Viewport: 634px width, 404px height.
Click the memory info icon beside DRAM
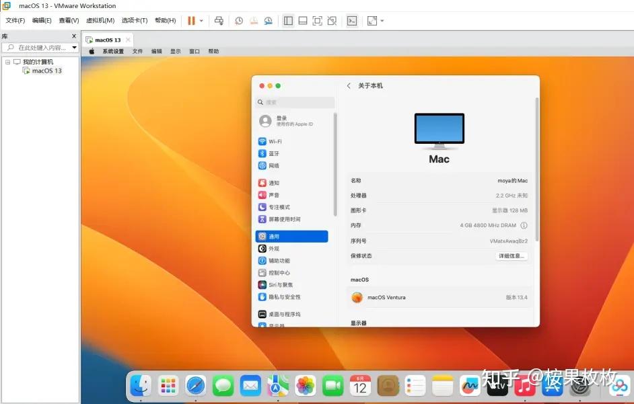click(x=524, y=225)
